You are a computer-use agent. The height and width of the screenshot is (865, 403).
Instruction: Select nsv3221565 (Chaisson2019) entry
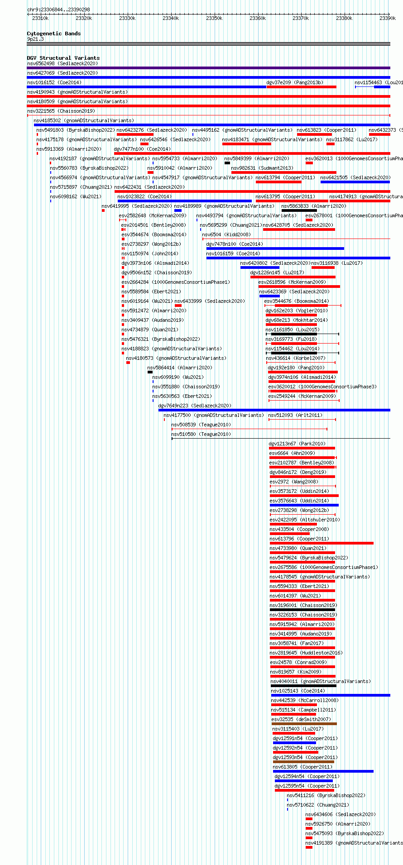tap(61, 111)
